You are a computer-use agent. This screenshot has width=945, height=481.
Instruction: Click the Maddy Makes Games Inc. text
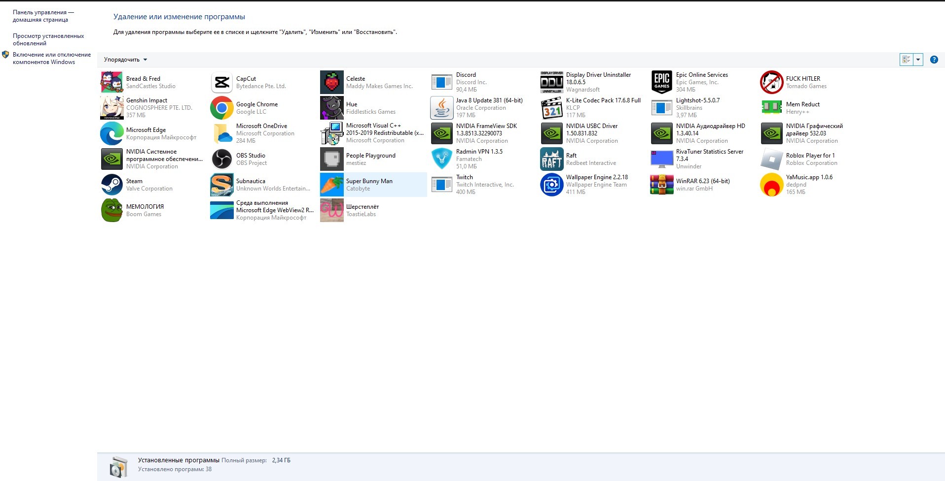coord(379,86)
